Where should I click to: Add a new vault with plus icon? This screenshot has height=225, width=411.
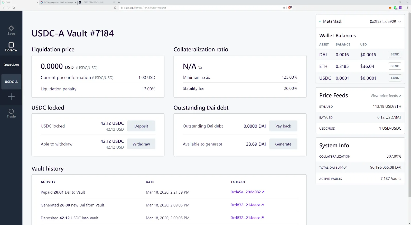[x=11, y=97]
